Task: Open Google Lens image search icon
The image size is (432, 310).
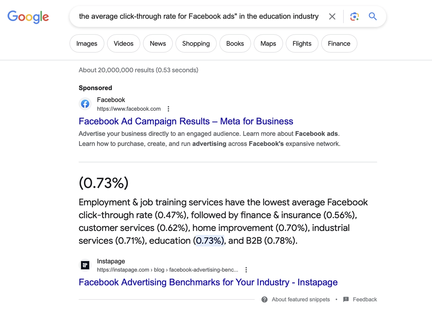Action: 354,16
